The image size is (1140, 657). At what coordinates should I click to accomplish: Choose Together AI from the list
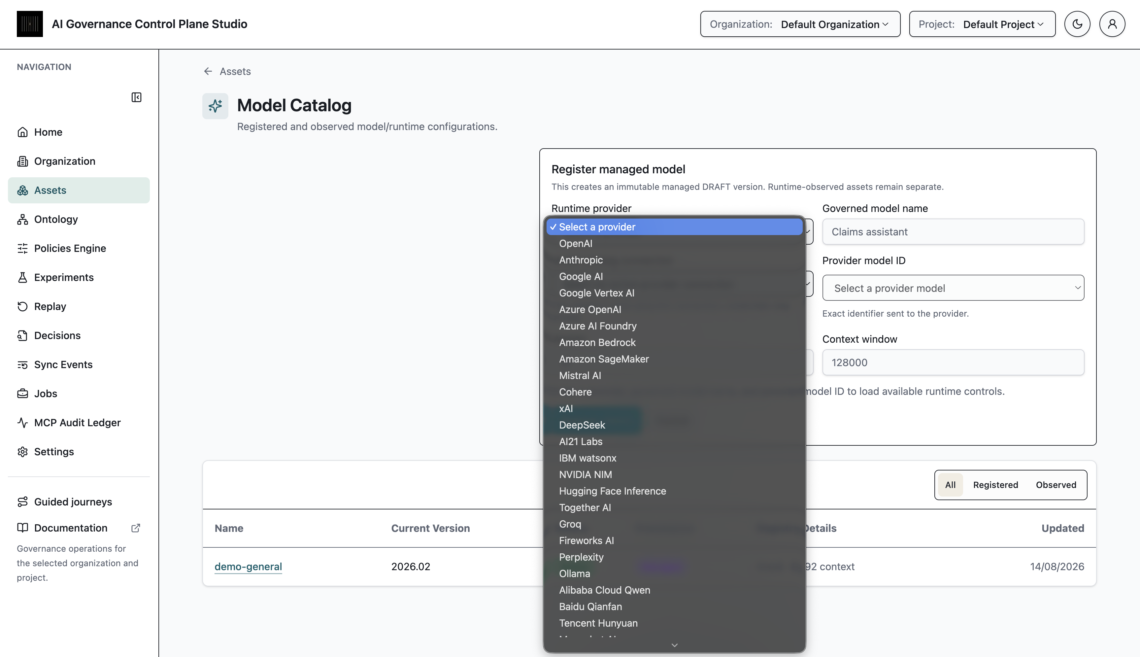674,508
